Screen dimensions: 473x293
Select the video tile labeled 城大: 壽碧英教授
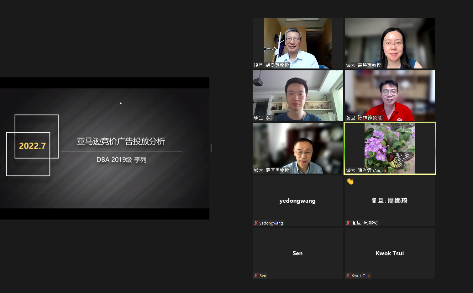click(390, 43)
